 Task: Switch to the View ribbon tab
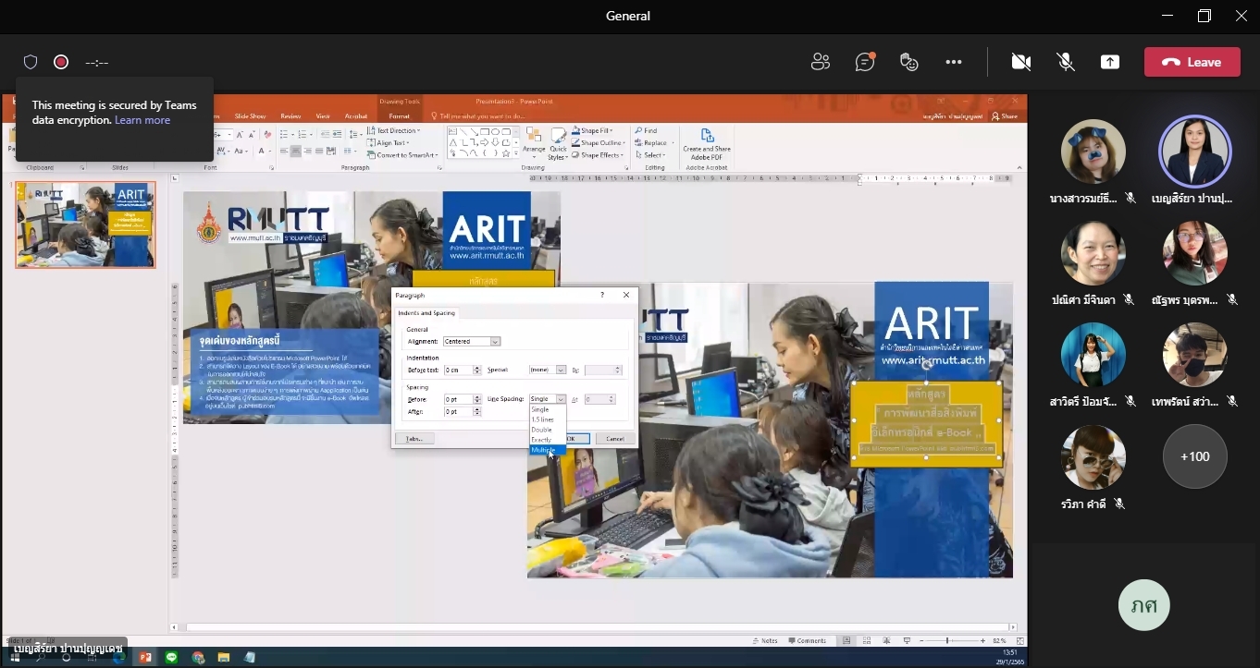tap(323, 116)
